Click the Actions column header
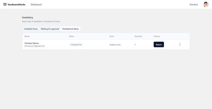 coord(157,36)
